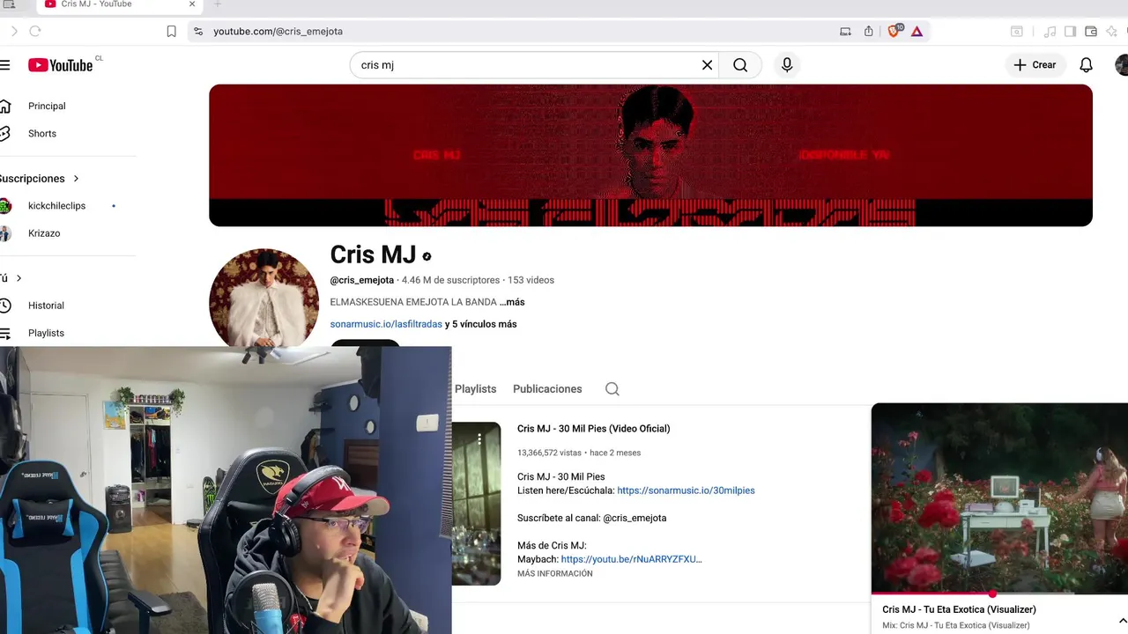Expand the Tú section chevron
The width and height of the screenshot is (1128, 634).
click(19, 278)
